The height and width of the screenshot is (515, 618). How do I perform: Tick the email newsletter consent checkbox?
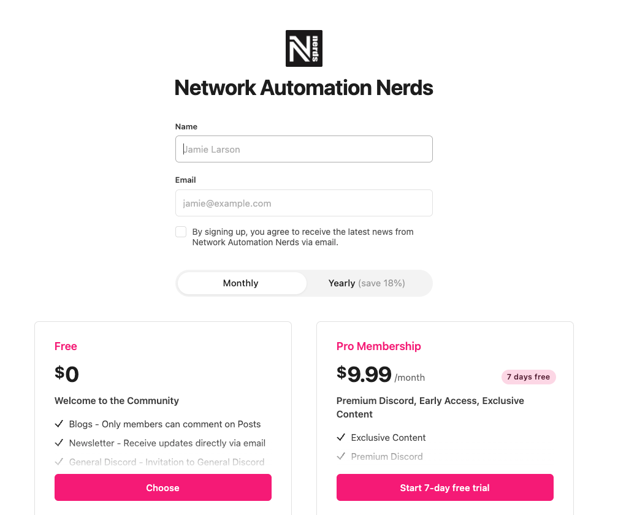181,232
